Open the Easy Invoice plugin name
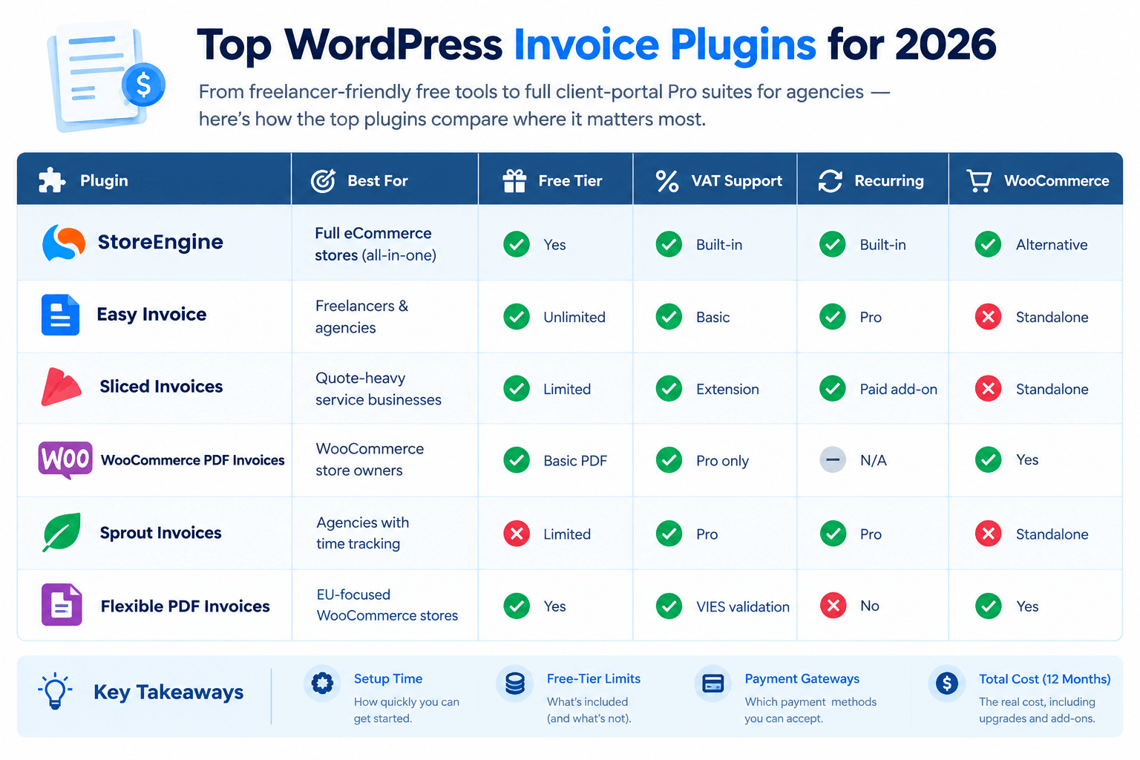This screenshot has height=760, width=1140. coord(151,314)
